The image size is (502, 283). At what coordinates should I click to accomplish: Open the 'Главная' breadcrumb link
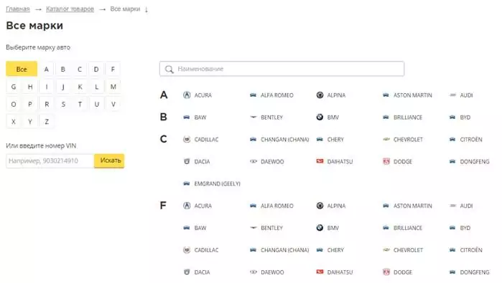[18, 9]
